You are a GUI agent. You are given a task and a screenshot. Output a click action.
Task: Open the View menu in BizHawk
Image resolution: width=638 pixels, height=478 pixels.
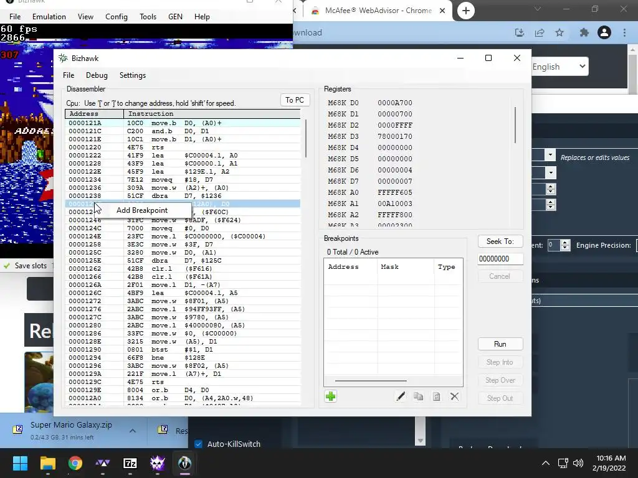tap(85, 17)
